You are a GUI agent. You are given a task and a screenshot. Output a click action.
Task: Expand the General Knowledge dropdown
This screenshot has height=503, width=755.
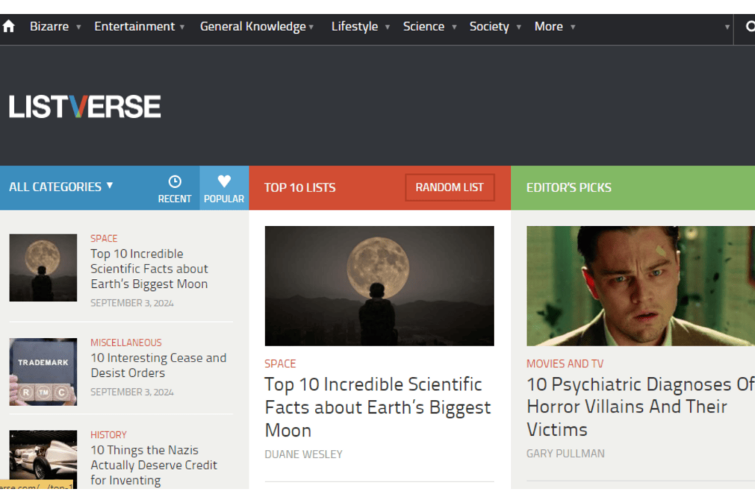pyautogui.click(x=253, y=26)
